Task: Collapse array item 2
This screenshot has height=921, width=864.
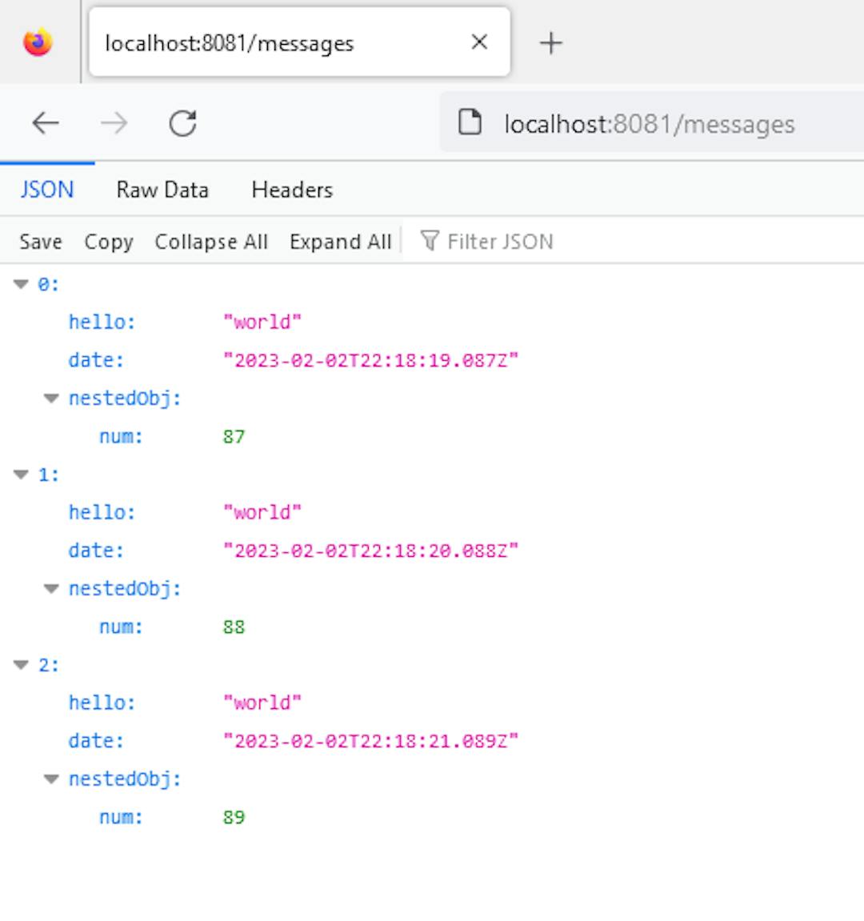Action: [21, 665]
